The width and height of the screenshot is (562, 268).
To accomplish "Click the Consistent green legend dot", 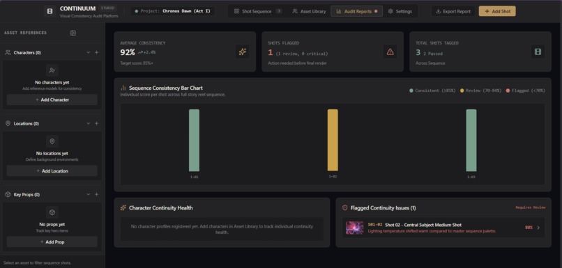I will click(x=411, y=91).
